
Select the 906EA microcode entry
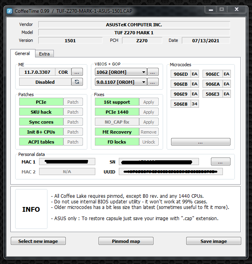point(213,84)
